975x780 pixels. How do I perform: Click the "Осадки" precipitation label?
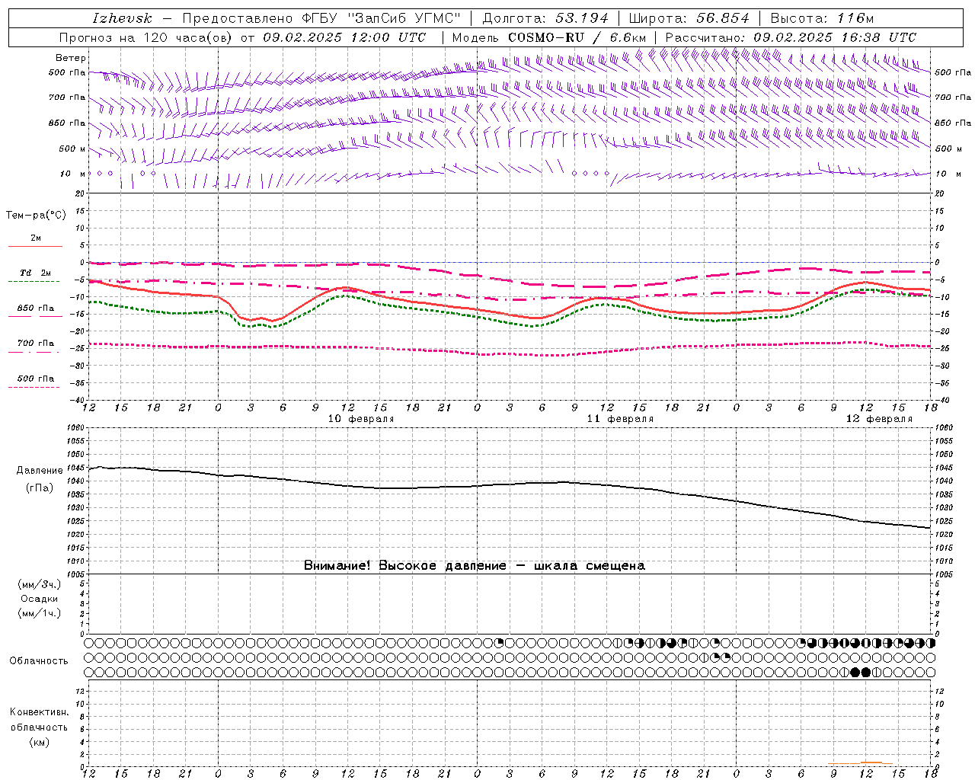coord(40,599)
